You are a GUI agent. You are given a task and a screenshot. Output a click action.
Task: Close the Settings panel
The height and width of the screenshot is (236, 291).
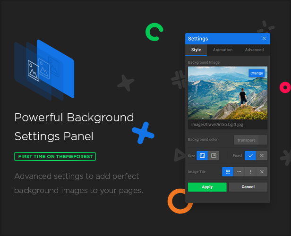click(264, 39)
